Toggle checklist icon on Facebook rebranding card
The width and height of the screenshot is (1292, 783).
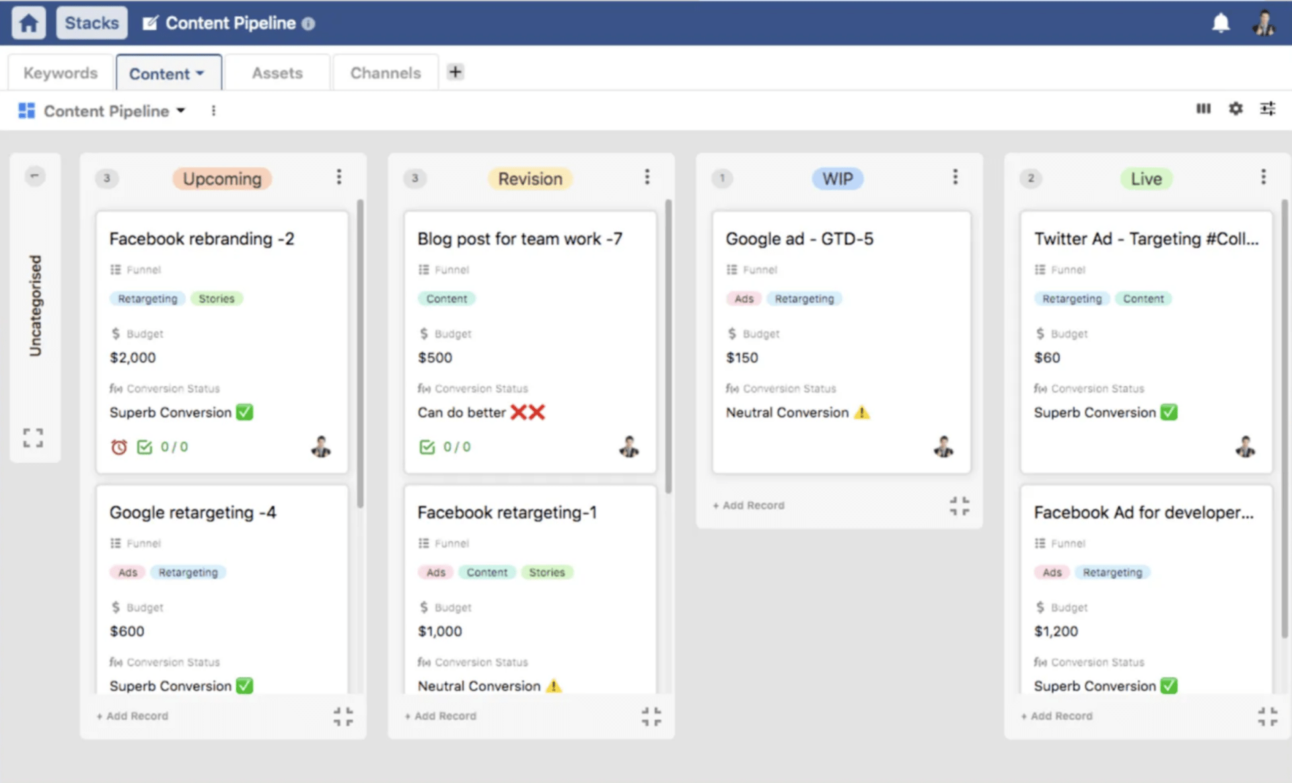(x=145, y=447)
